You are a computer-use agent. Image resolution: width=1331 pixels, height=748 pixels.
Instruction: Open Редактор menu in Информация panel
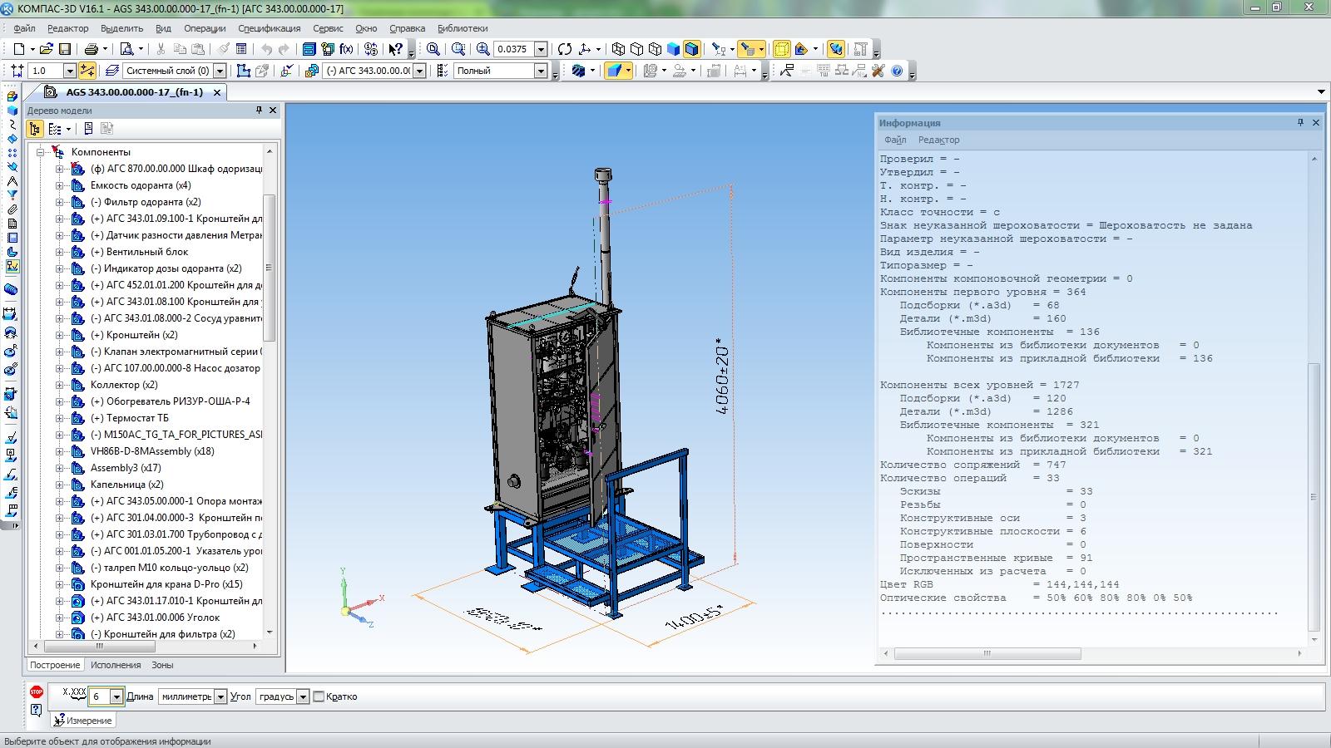[x=938, y=140]
